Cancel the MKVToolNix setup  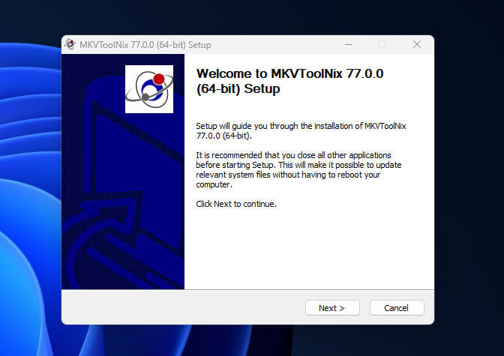click(397, 308)
